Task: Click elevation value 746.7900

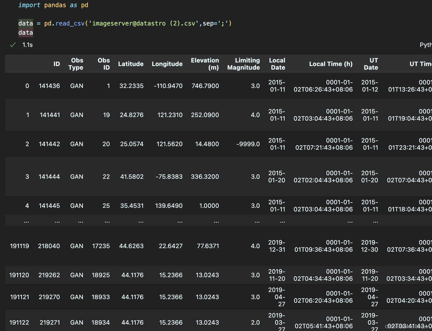Action: click(205, 86)
